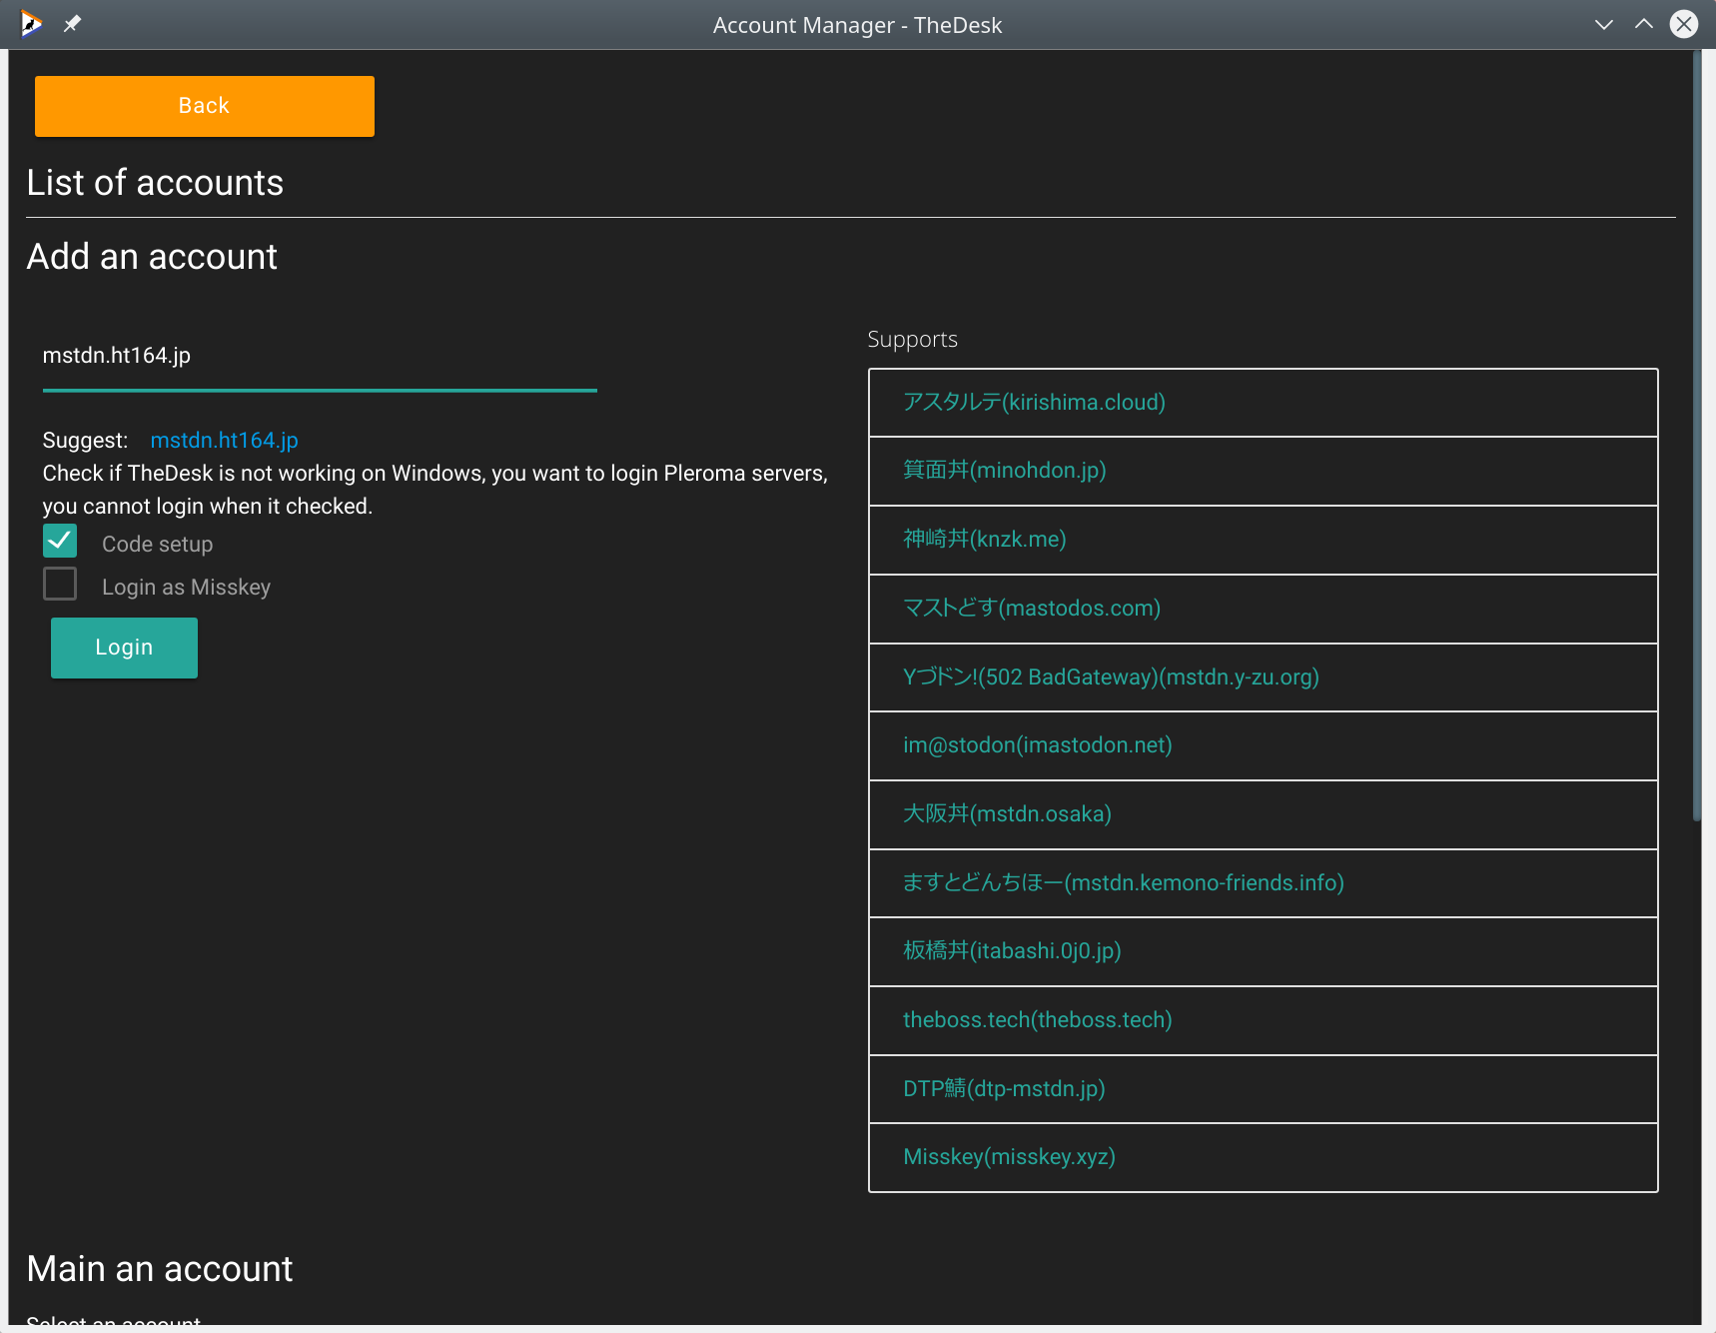Screen dimensions: 1716x1333
Task: Choose 大阪丼(mstdn.osaka) instance
Action: click(x=1263, y=814)
